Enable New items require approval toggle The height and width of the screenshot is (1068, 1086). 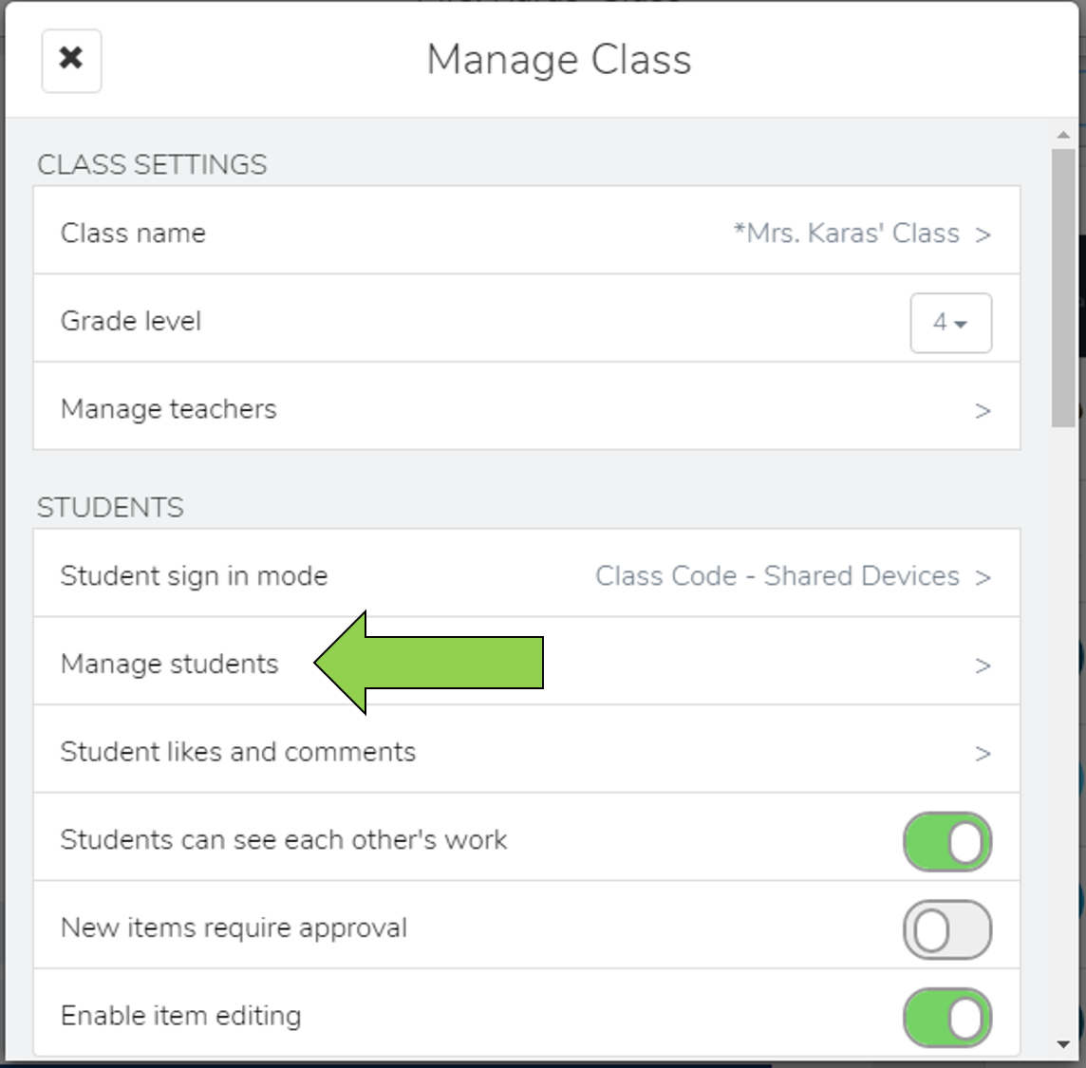point(947,929)
